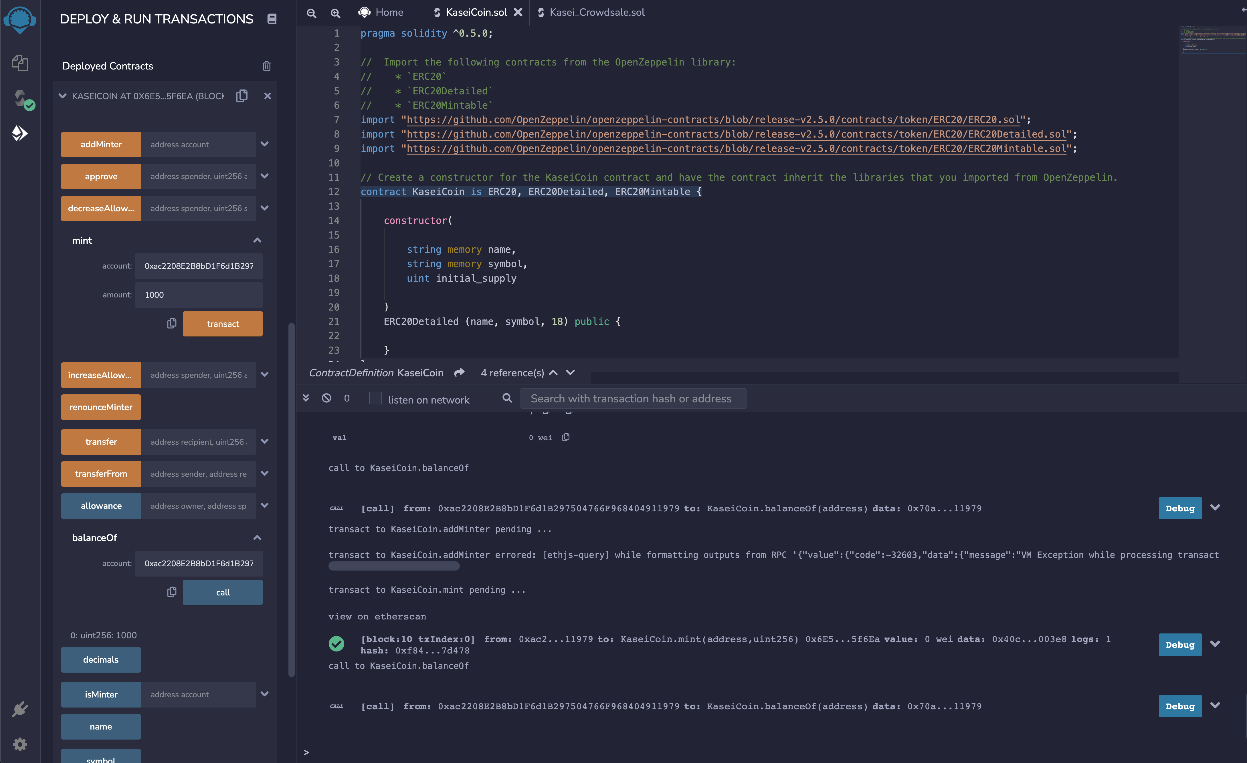Open the Plugin Manager

pyautogui.click(x=20, y=708)
